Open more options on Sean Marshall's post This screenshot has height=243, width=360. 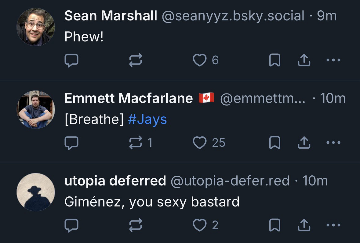(x=333, y=60)
